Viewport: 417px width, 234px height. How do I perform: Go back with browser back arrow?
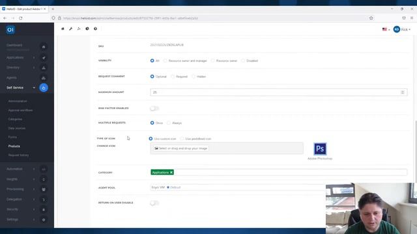click(x=5, y=18)
